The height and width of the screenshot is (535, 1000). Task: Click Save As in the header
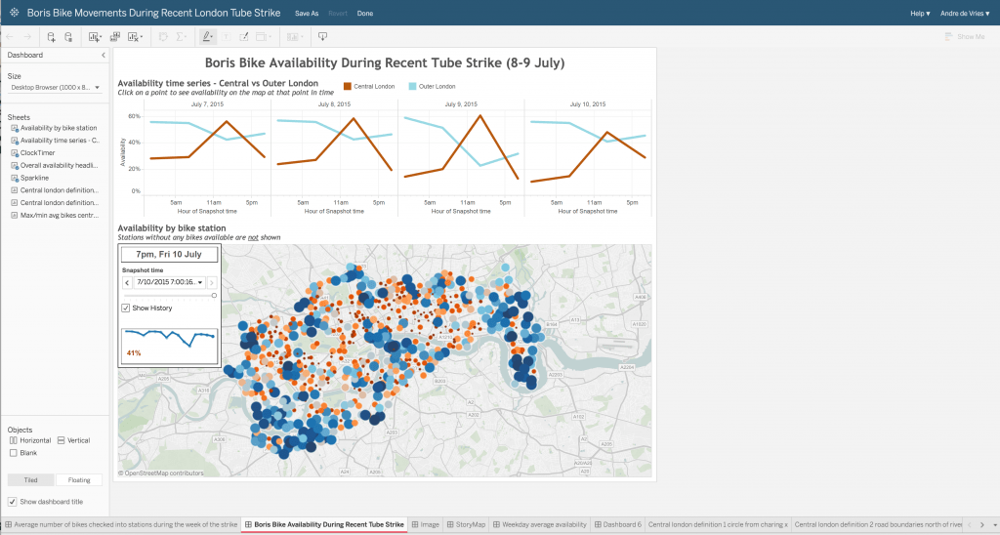tap(307, 14)
